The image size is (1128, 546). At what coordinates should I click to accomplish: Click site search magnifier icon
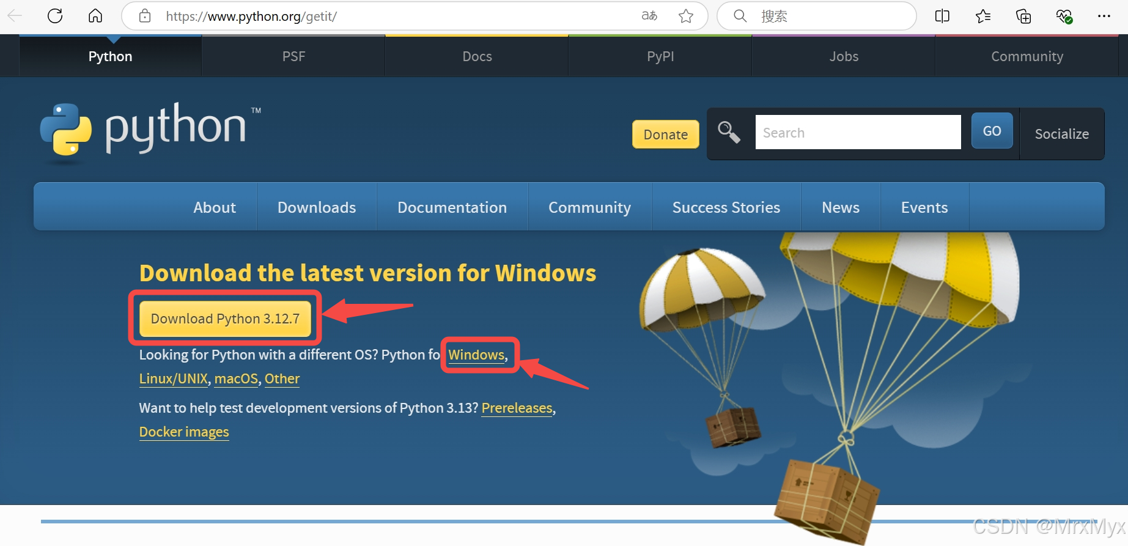(x=729, y=131)
